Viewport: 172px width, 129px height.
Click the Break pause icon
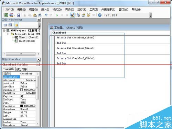pos(62,15)
